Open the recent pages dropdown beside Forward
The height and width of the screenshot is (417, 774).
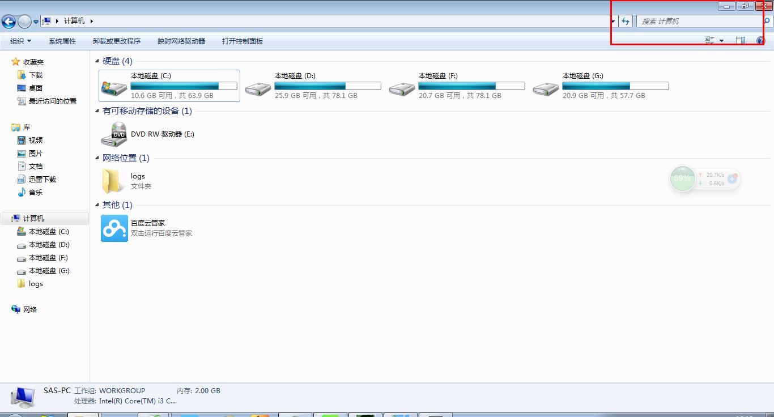pos(36,22)
